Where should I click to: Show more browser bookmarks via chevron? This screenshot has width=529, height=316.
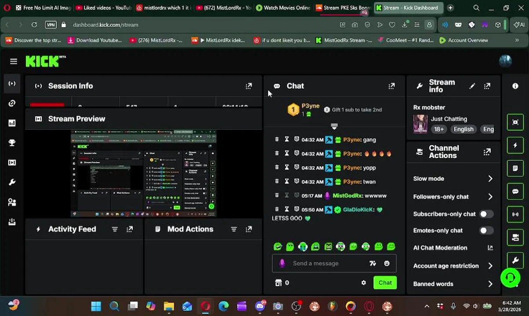(517, 40)
